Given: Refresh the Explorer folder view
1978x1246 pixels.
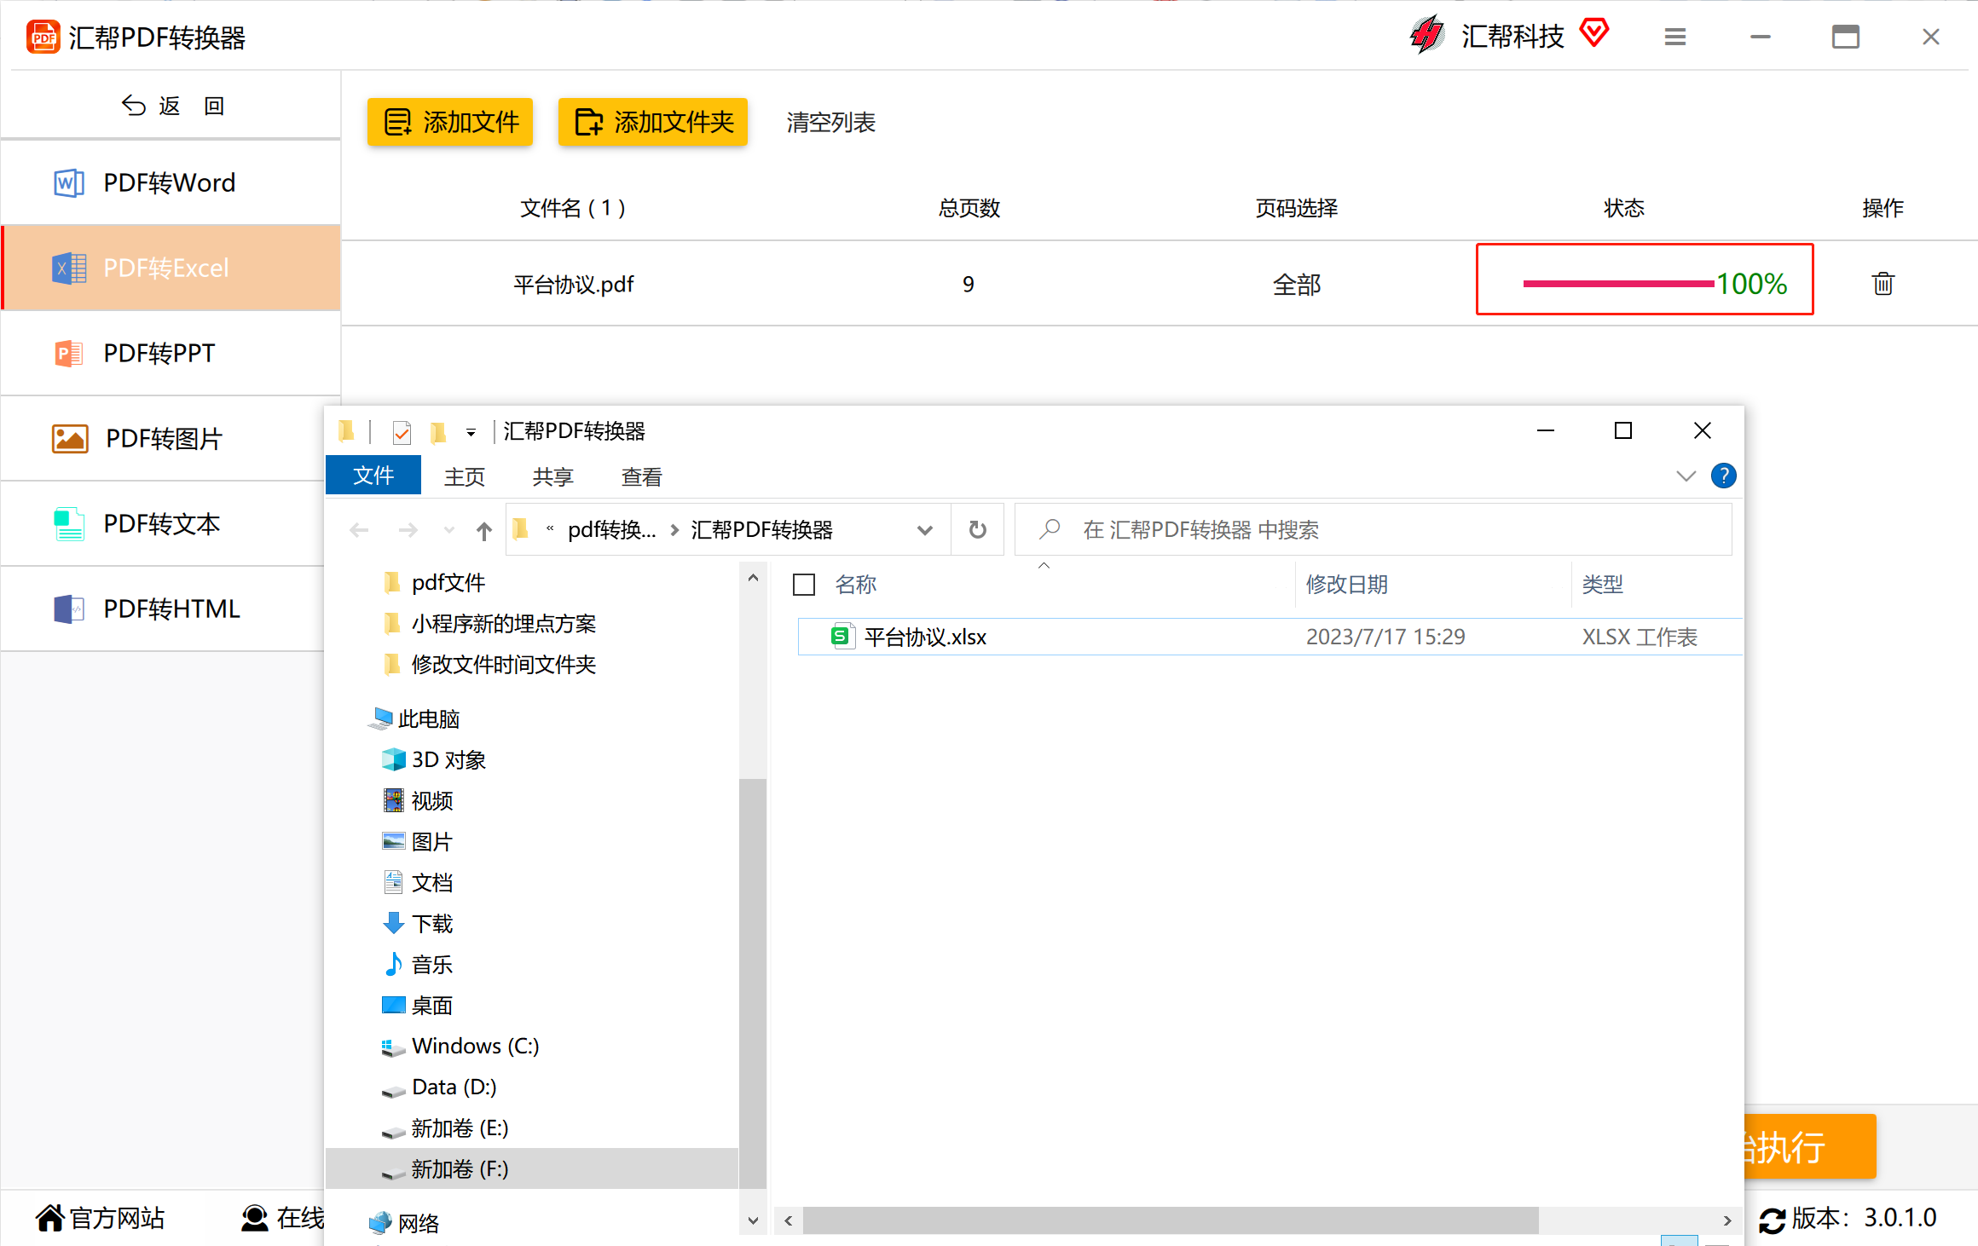Looking at the screenshot, I should point(978,530).
